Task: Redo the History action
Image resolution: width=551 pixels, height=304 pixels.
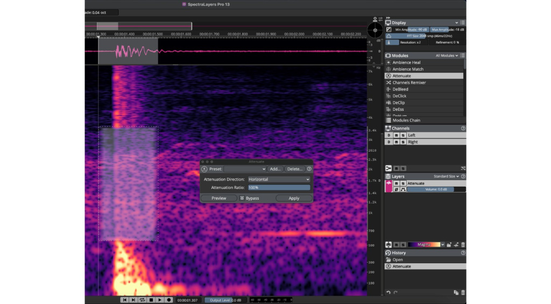Action: (x=395, y=292)
